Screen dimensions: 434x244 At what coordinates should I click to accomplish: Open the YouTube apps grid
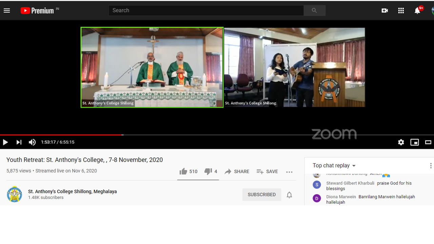point(401,11)
